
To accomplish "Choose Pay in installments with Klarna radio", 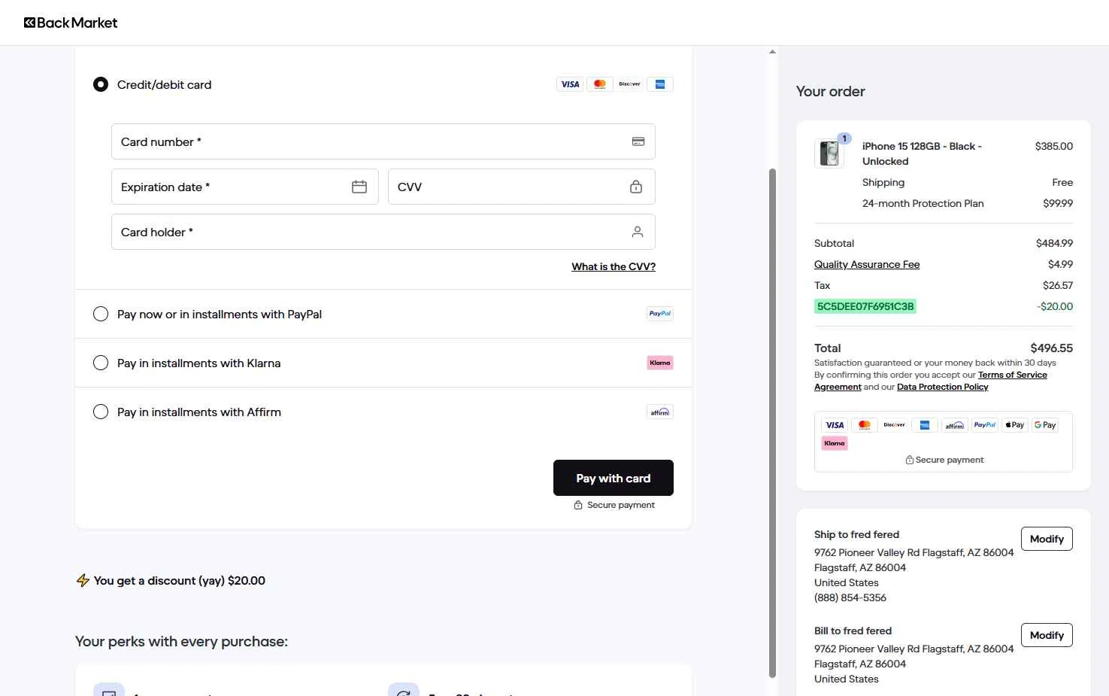I will 101,363.
